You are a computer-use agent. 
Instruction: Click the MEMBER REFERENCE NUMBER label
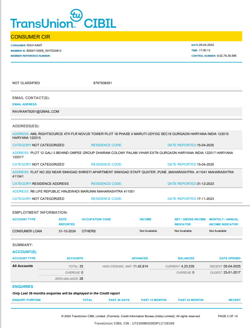[x=30, y=56]
